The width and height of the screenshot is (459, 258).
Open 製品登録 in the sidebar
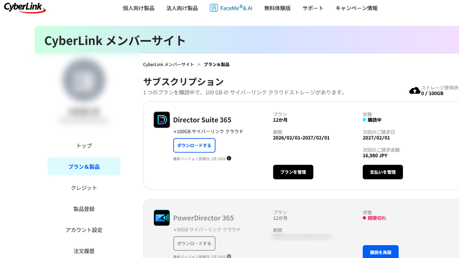84,209
